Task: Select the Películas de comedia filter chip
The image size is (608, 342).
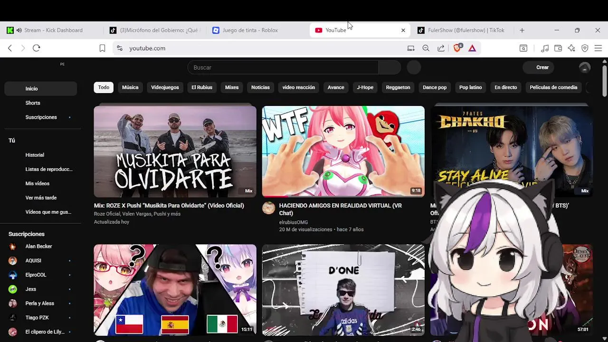Action: click(553, 87)
